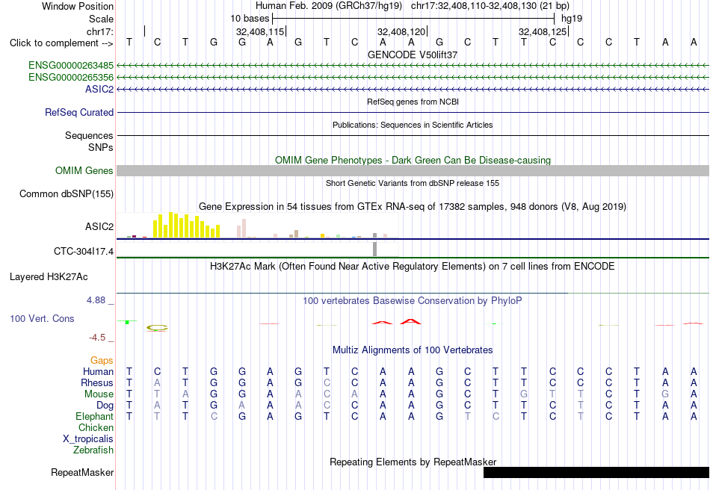Click the 'H3K27Ac Mark' ENCODE track title
Screen dimensions: 710x490
[x=413, y=266]
